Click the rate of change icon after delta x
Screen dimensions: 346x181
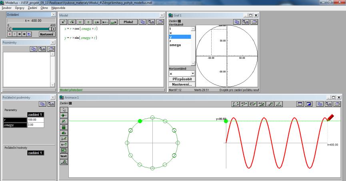point(105,22)
